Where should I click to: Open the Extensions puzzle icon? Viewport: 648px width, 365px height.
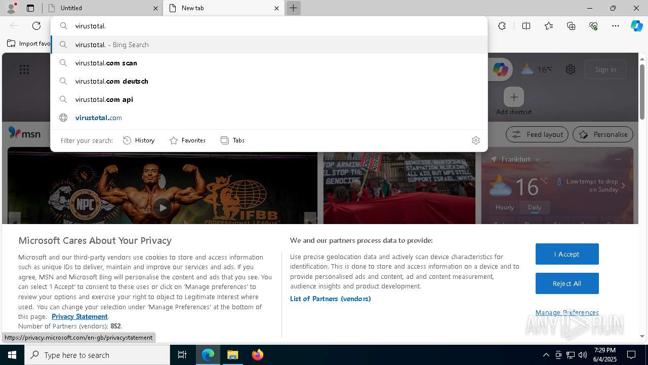[x=502, y=26]
